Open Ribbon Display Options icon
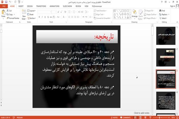This screenshot has height=119, width=179. pos(166,2)
